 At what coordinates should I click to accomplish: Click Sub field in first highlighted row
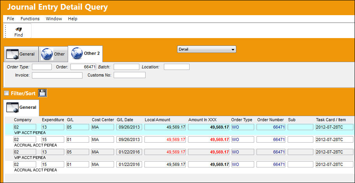tap(301, 127)
